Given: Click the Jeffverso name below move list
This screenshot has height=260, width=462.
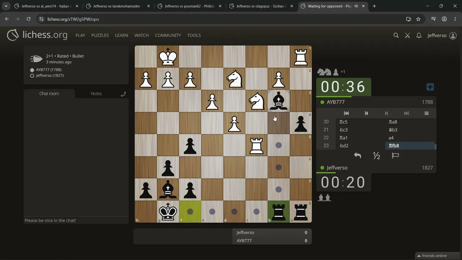Looking at the screenshot, I should click(x=337, y=168).
